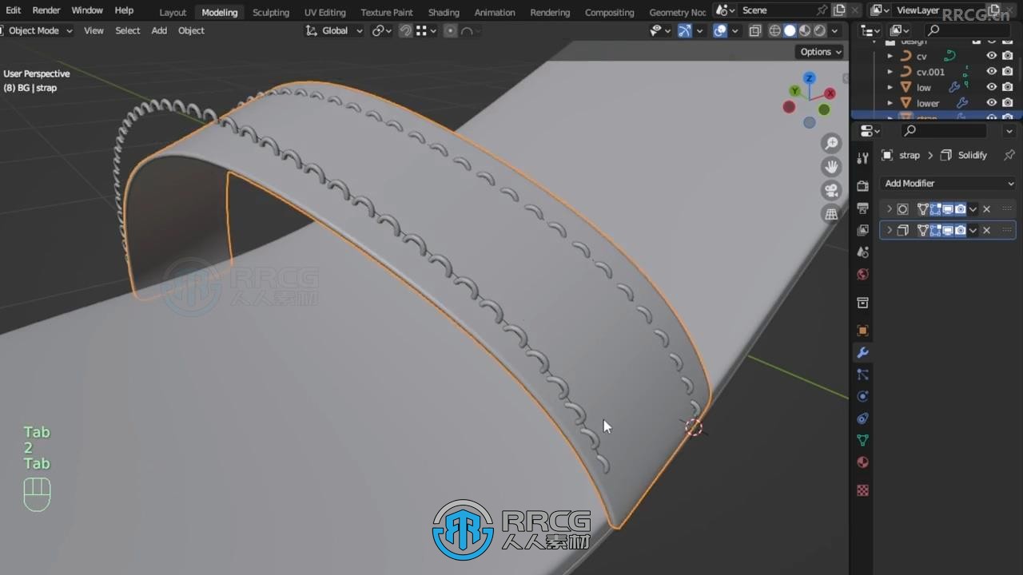Disable rendering for cv object
Image resolution: width=1023 pixels, height=575 pixels.
point(1007,56)
